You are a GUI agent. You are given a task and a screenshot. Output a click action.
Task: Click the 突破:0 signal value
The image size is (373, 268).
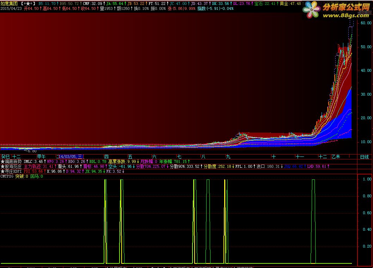click(22, 176)
